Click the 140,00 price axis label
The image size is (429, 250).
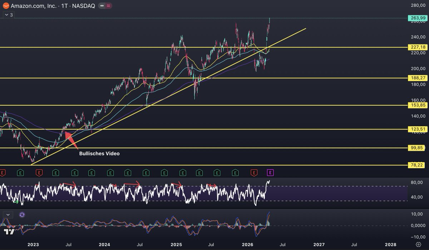[x=418, y=116]
